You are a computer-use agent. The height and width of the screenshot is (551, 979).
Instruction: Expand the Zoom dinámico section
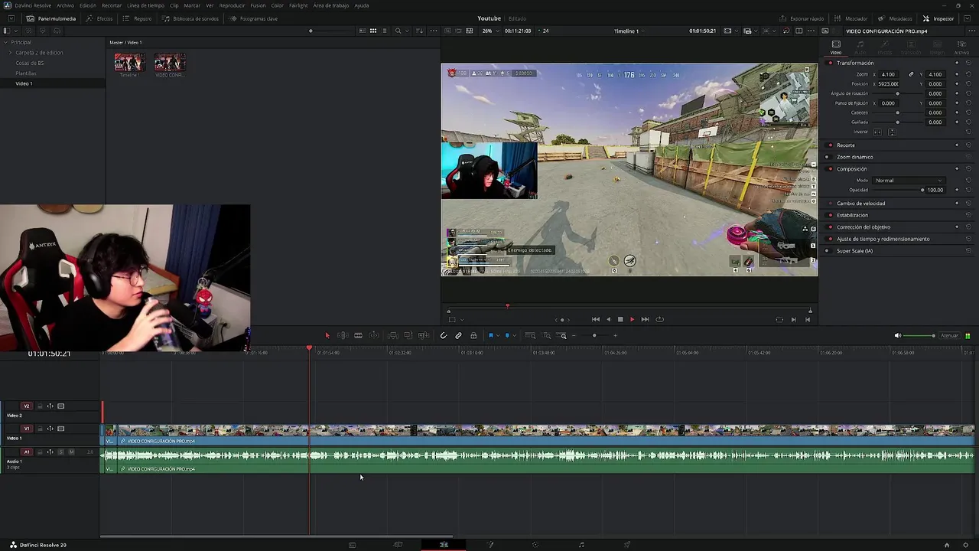pyautogui.click(x=854, y=157)
